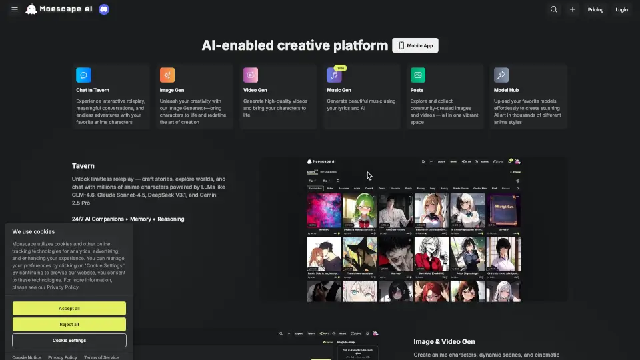Image resolution: width=640 pixels, height=360 pixels.
Task: Open the Pricing page
Action: 595,10
